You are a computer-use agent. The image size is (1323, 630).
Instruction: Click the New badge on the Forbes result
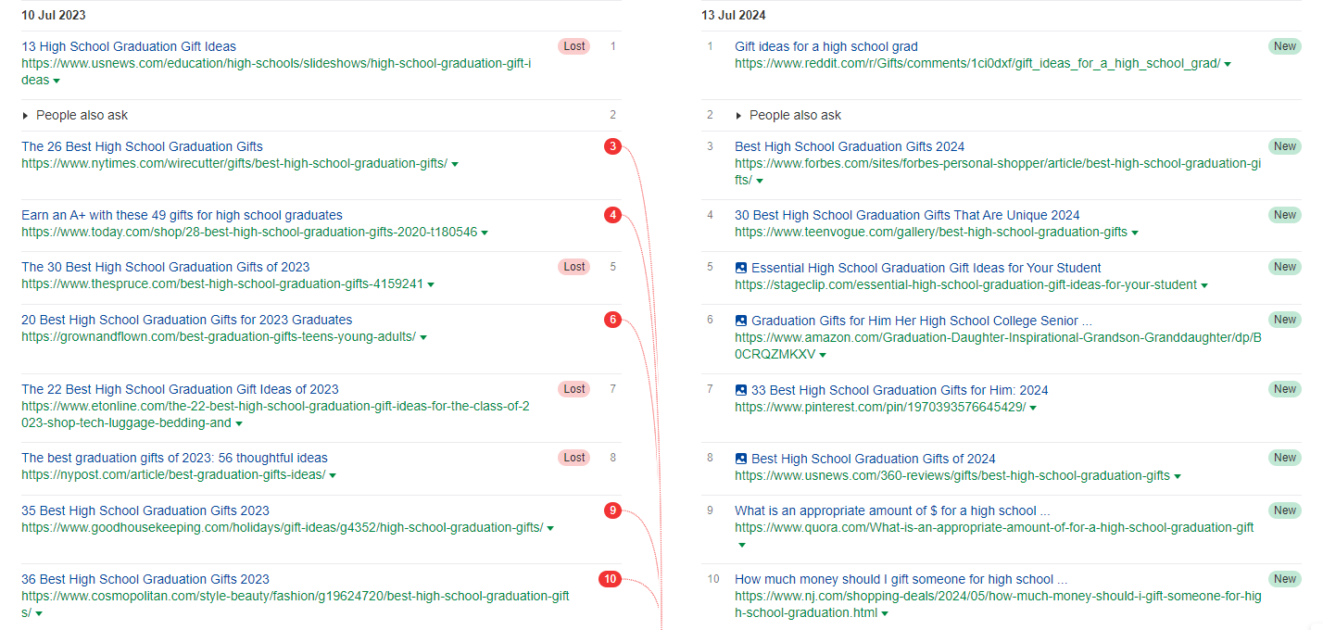pos(1284,145)
